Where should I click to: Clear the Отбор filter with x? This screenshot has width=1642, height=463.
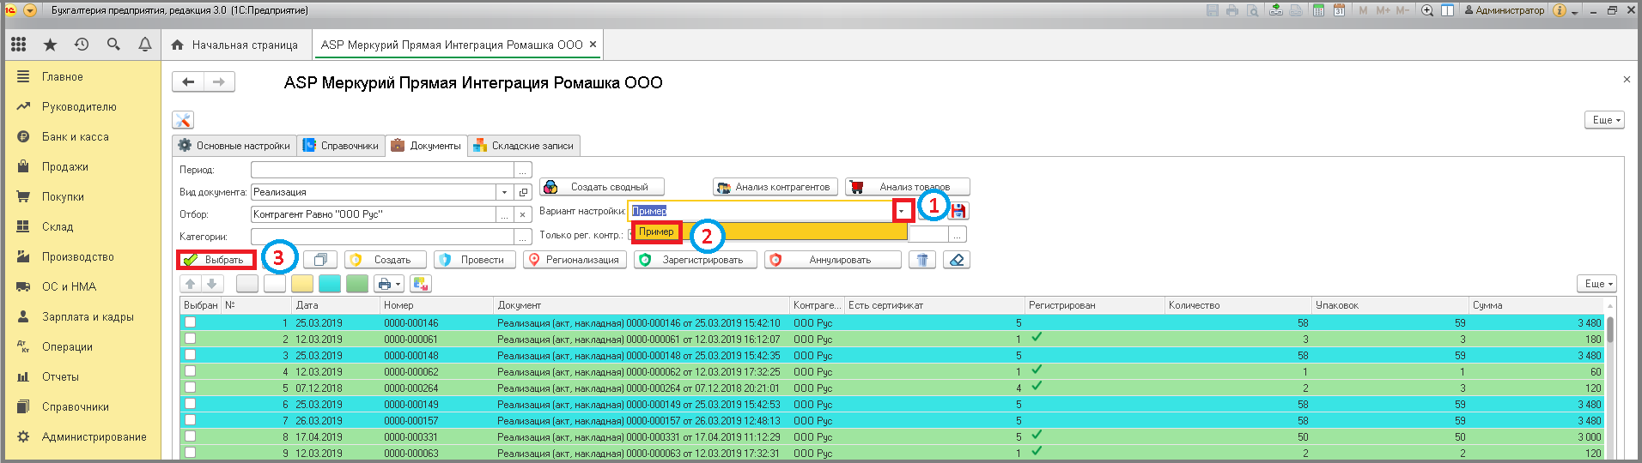tap(522, 214)
